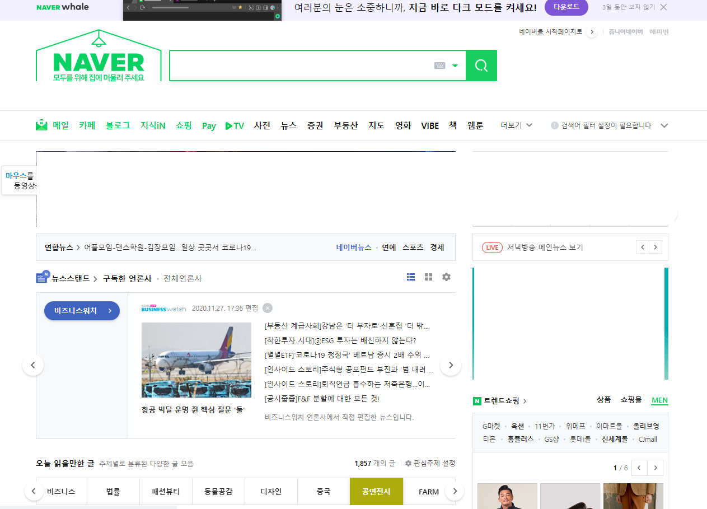The image size is (707, 509).
Task: Previous live news arrow
Action: [x=643, y=247]
